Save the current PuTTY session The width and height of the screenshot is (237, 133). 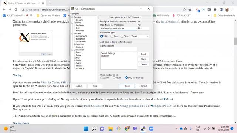144,59
